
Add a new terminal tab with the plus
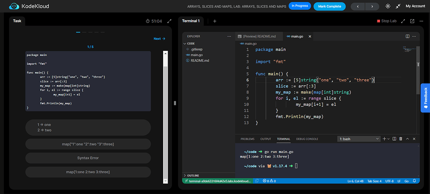click(214, 21)
